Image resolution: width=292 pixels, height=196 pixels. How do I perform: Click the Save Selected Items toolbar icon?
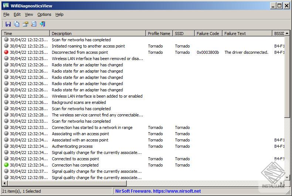(8, 24)
